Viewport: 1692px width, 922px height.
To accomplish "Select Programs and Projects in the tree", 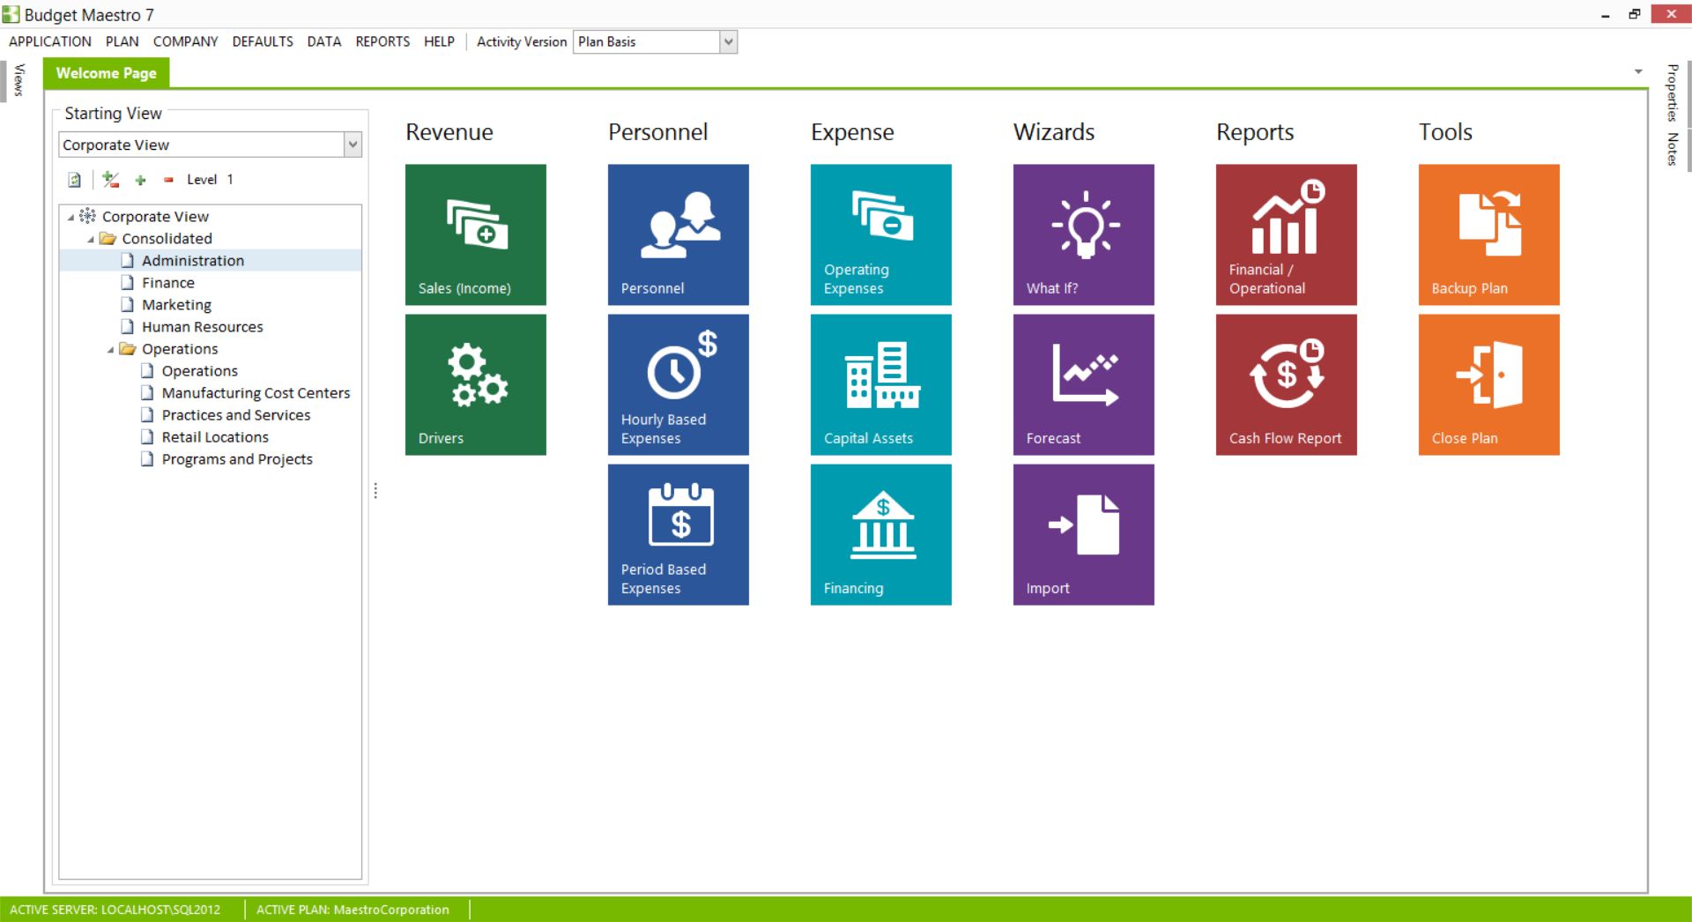I will (237, 459).
